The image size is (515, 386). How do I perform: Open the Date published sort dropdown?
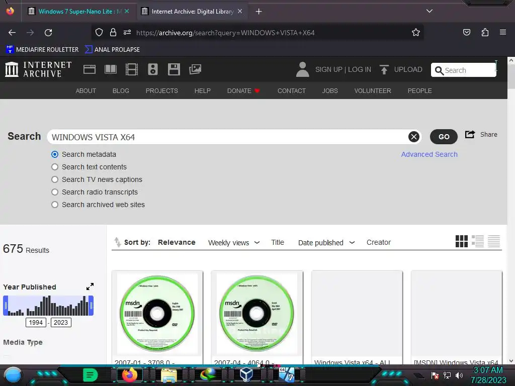point(326,243)
